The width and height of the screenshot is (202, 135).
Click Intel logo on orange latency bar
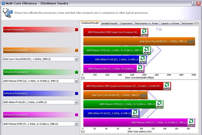[144, 95]
